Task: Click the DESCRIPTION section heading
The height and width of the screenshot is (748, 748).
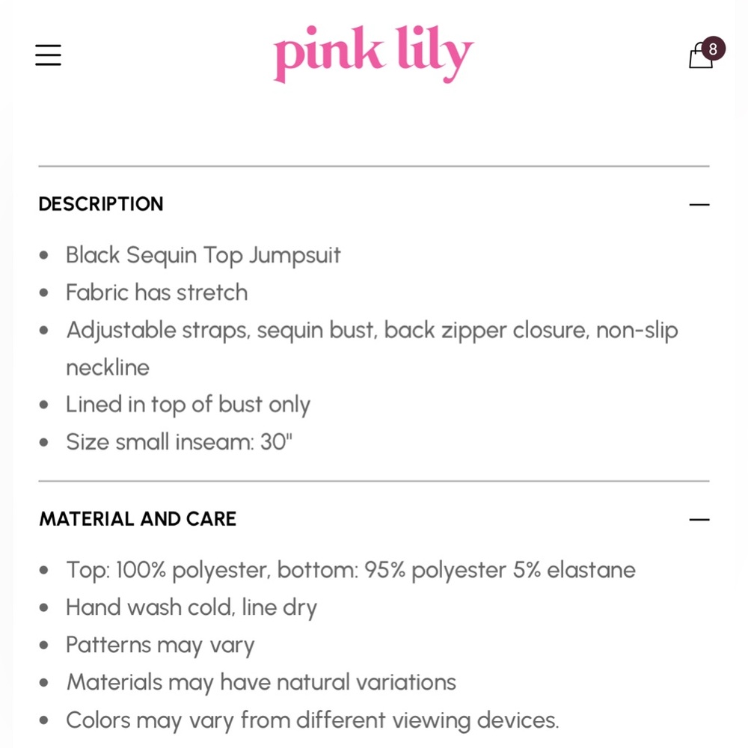Action: click(x=101, y=204)
